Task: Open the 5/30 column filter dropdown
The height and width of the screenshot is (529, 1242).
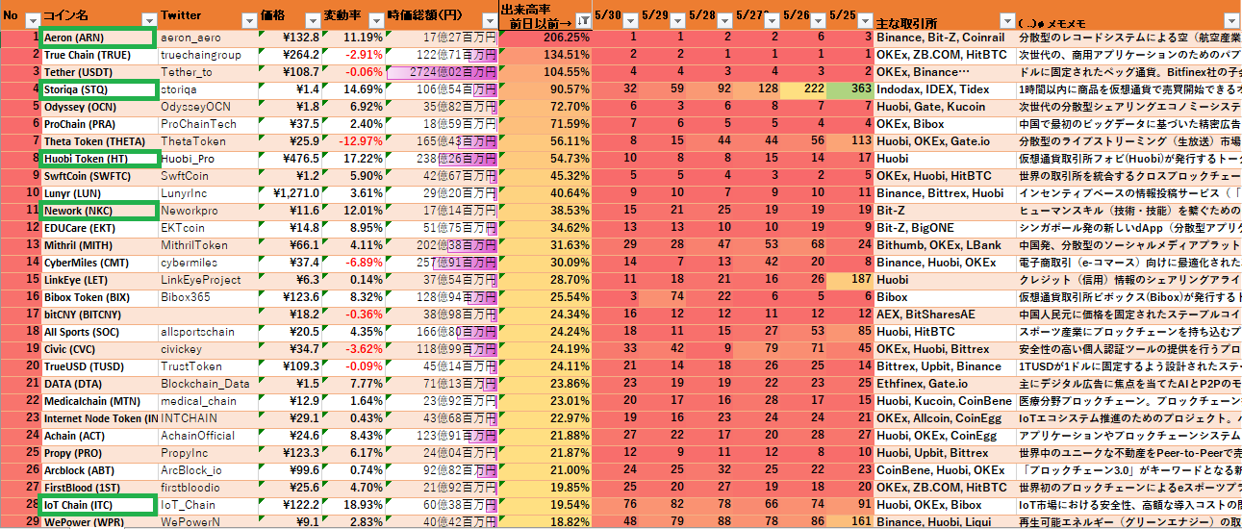Action: pyautogui.click(x=628, y=19)
